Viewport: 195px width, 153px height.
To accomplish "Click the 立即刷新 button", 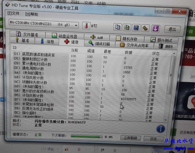I will [131, 138].
